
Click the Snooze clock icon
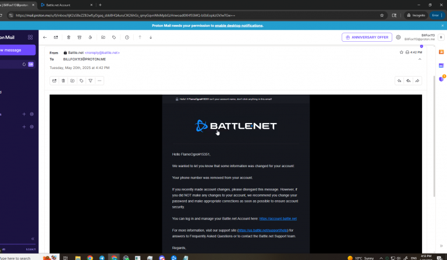point(127,37)
